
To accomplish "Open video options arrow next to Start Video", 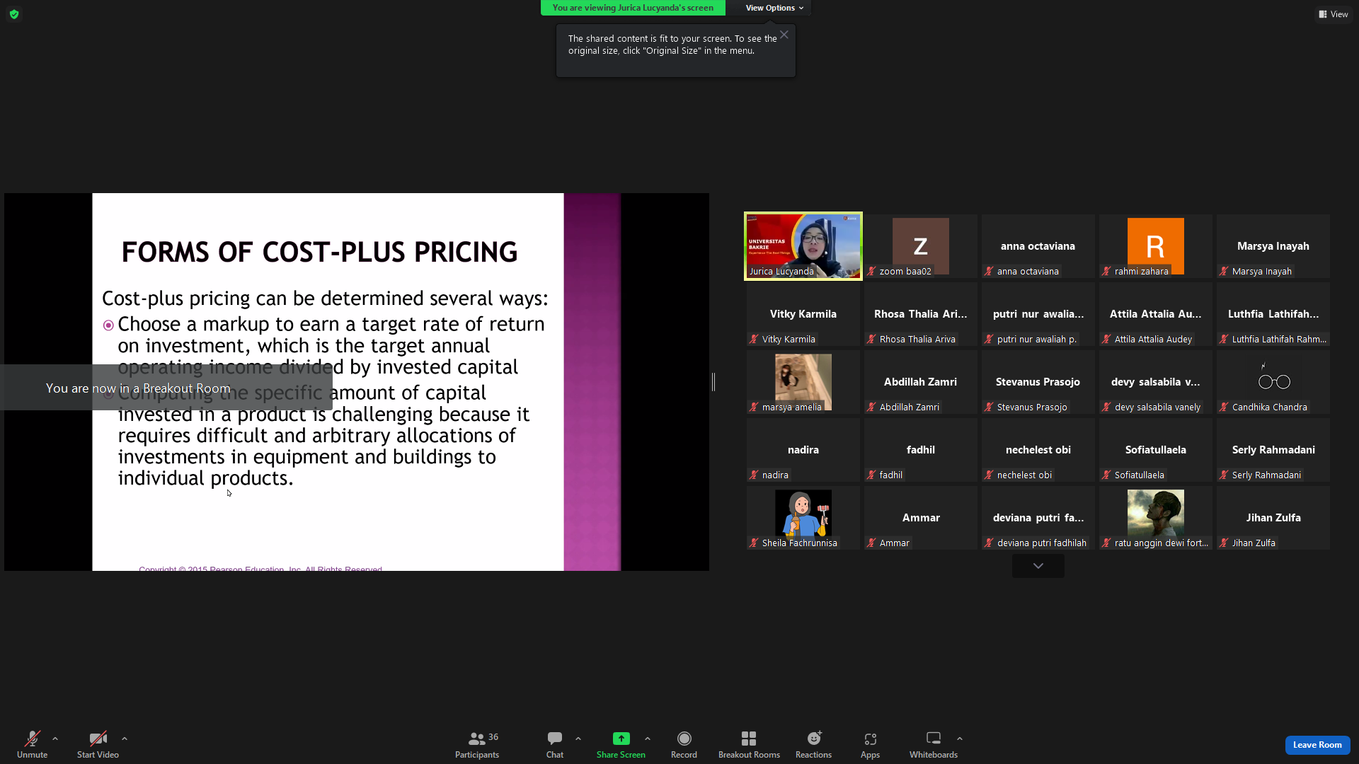I will (x=125, y=739).
